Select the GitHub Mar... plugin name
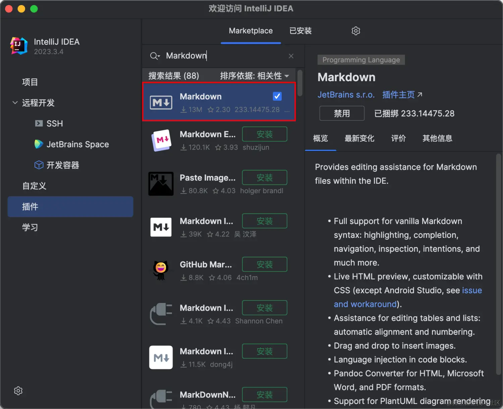Image resolution: width=503 pixels, height=409 pixels. pyautogui.click(x=206, y=264)
